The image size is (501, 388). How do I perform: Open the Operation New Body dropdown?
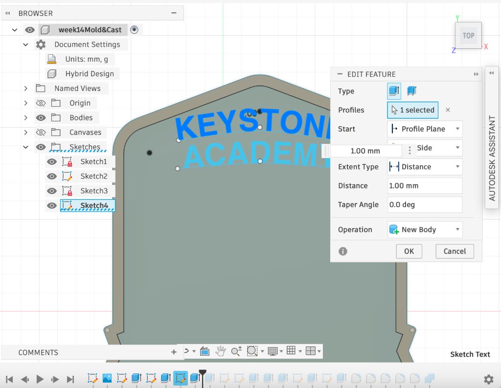click(425, 229)
